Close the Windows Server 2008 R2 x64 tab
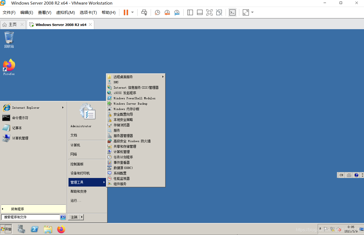The width and height of the screenshot is (364, 235). coord(90,25)
